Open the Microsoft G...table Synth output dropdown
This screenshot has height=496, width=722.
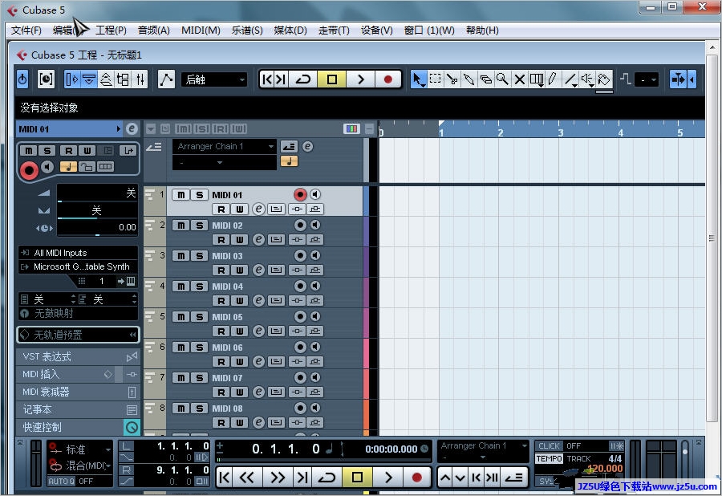coord(78,266)
